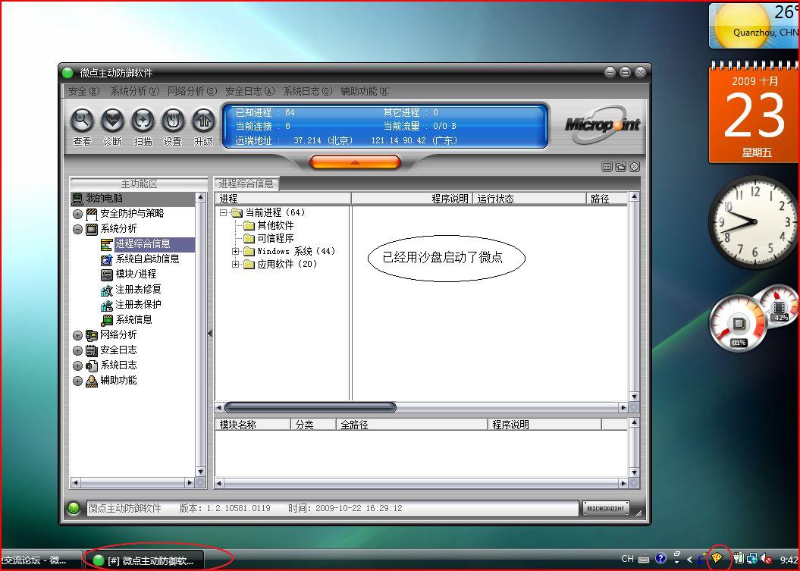The height and width of the screenshot is (571, 800).
Task: Click the list view panel icon
Action: coord(607,166)
